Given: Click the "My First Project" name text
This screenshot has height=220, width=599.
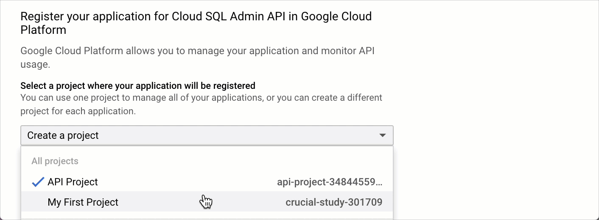Looking at the screenshot, I should pos(83,202).
